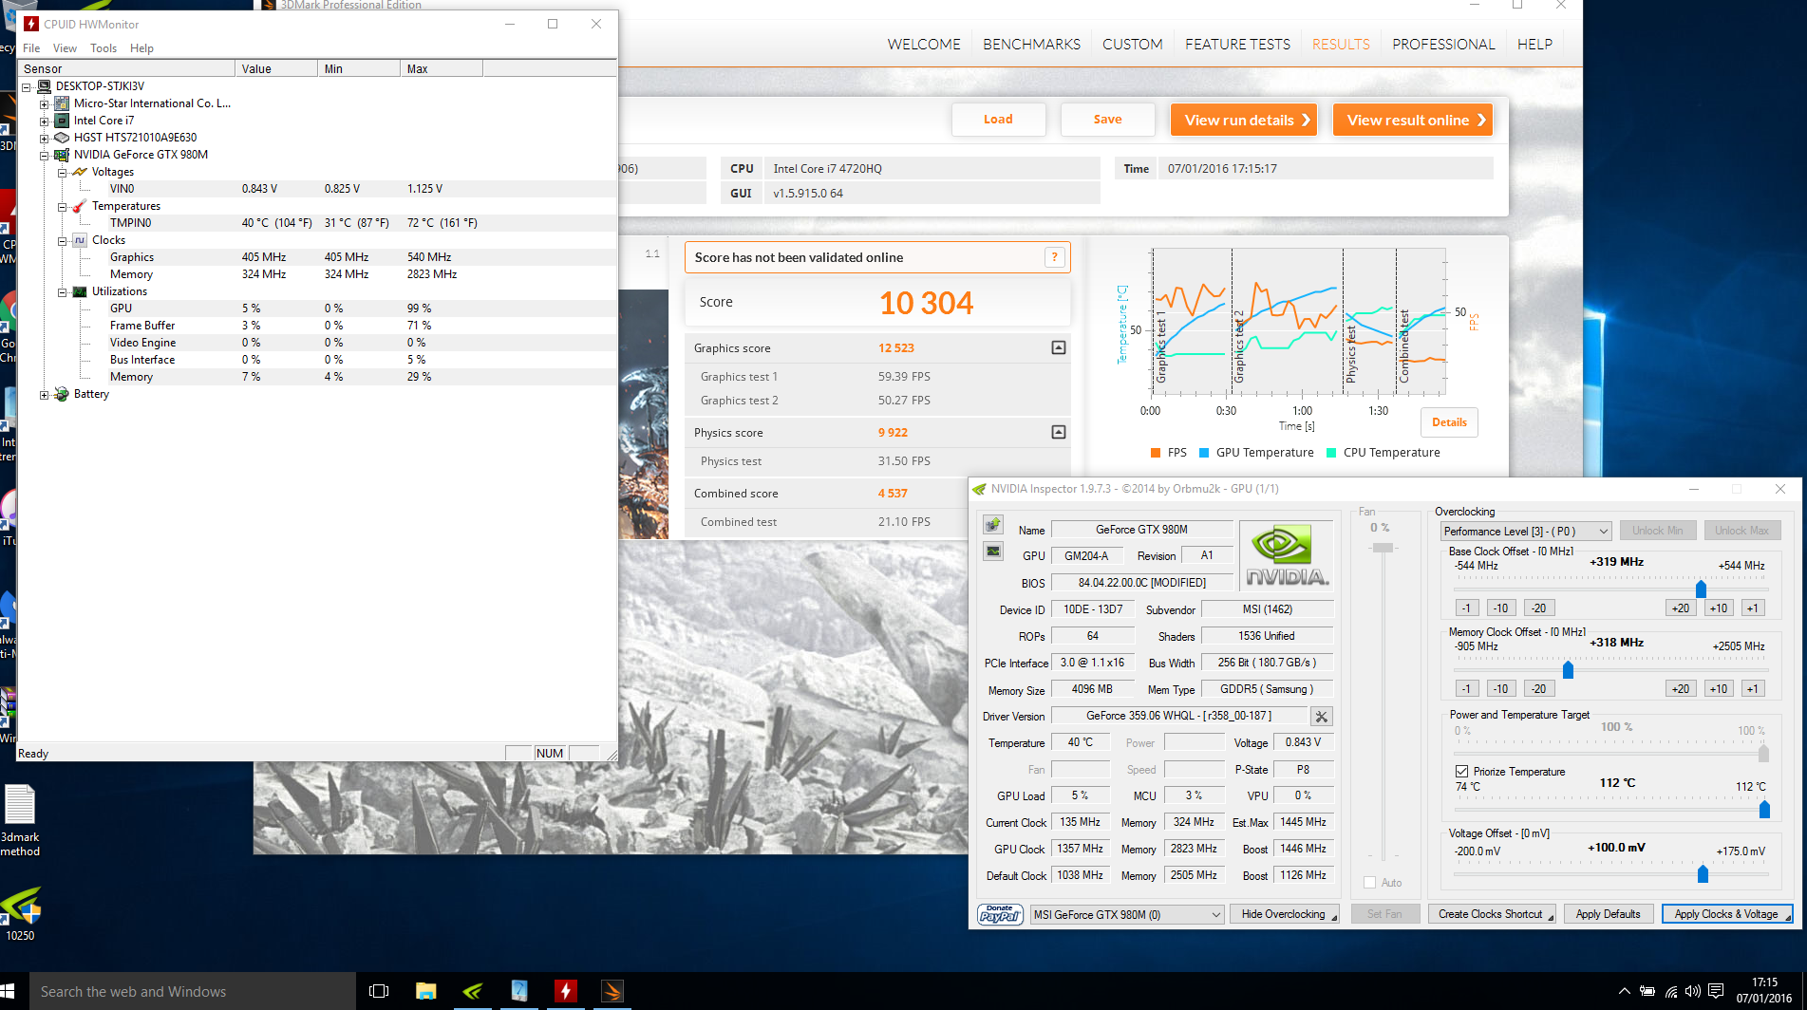The width and height of the screenshot is (1807, 1010).
Task: Expand the HGST HTS721010A9E630 node
Action: (x=45, y=138)
